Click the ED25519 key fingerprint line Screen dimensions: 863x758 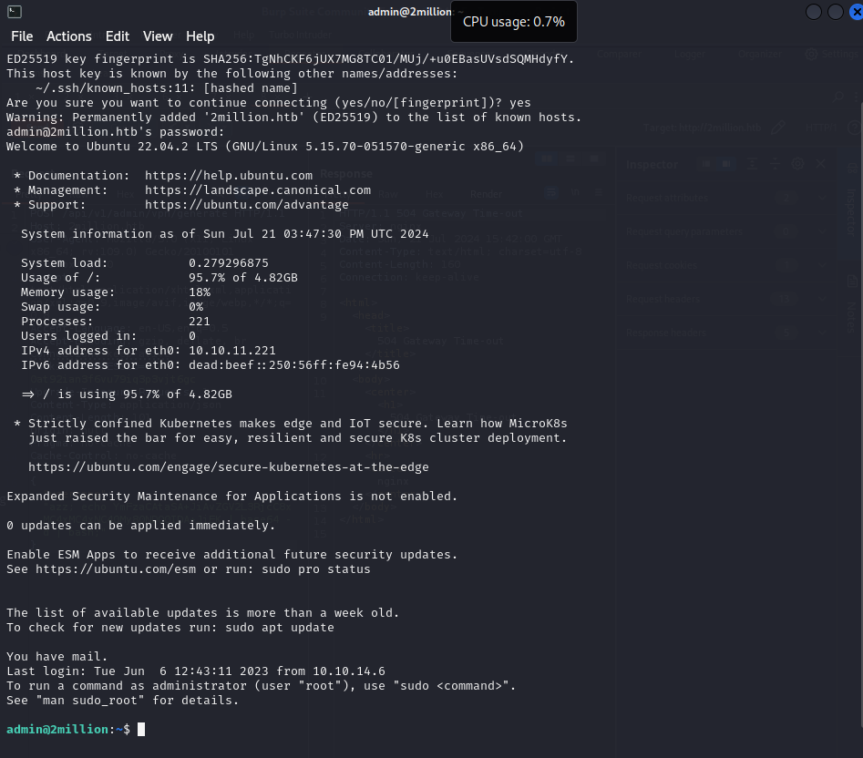291,59
